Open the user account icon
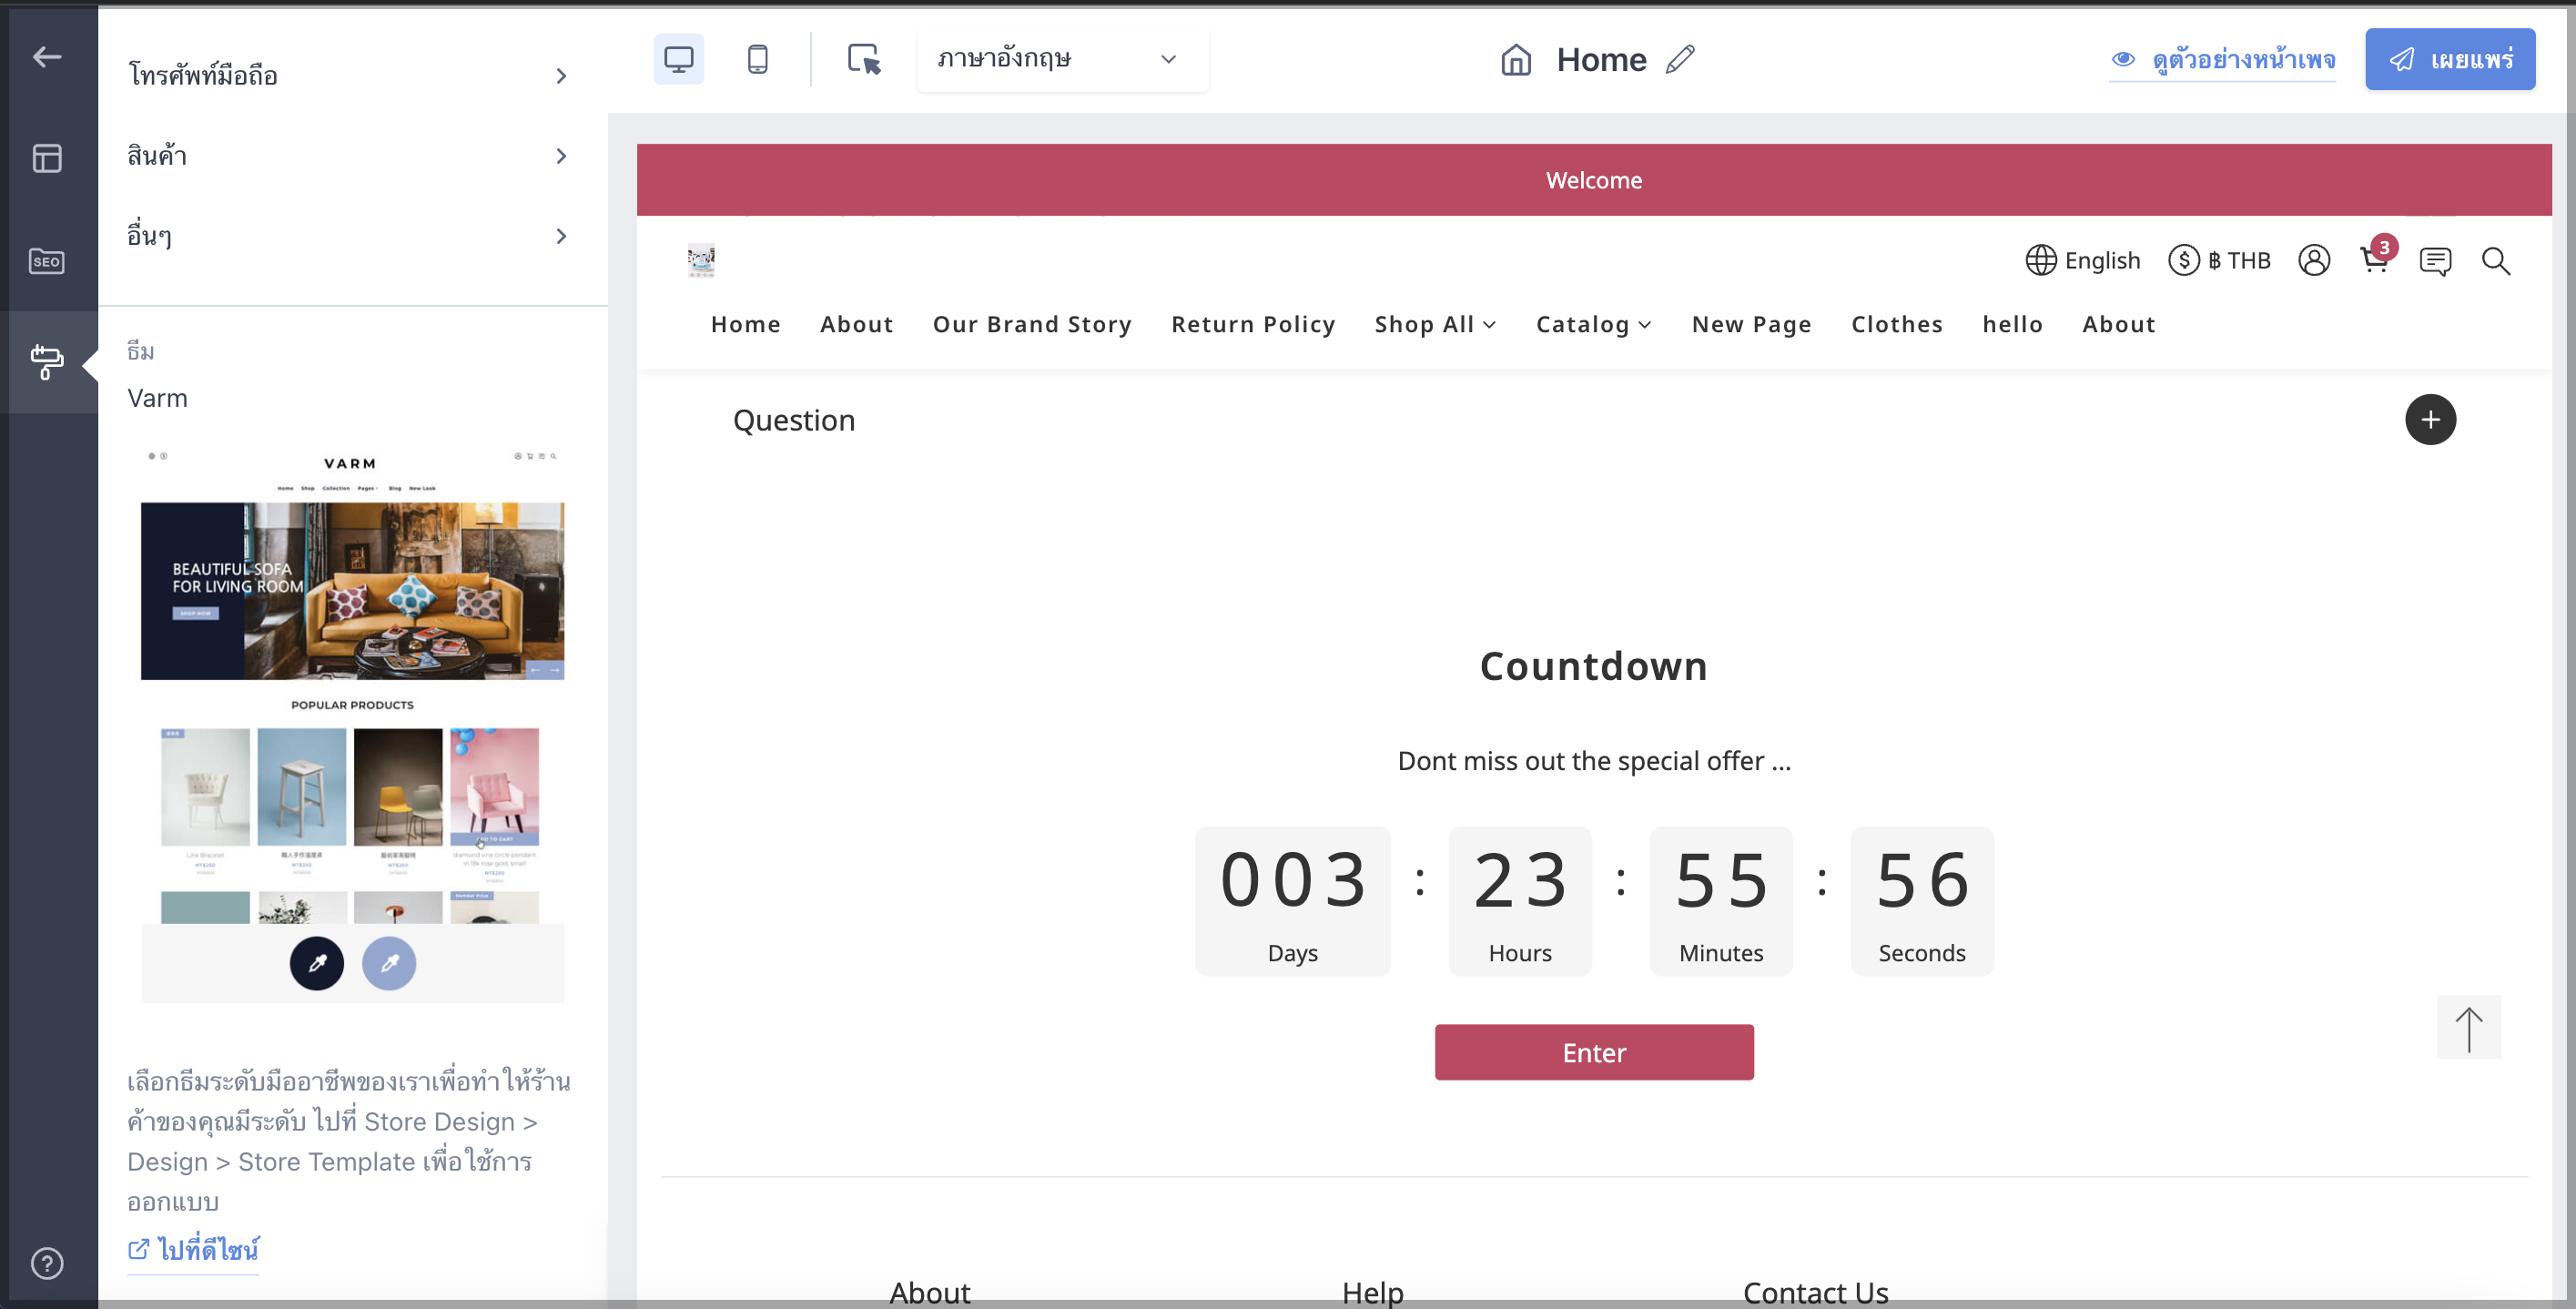2576x1309 pixels. click(x=2314, y=260)
